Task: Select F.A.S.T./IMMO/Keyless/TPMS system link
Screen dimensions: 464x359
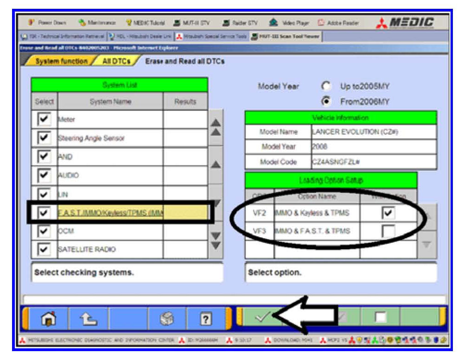Action: point(110,213)
